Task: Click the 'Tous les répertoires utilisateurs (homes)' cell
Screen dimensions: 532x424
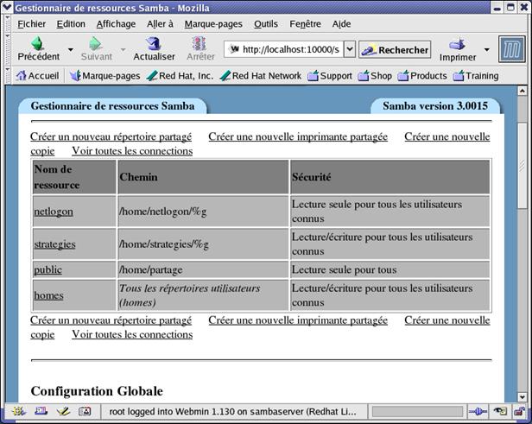Action: tap(203, 295)
